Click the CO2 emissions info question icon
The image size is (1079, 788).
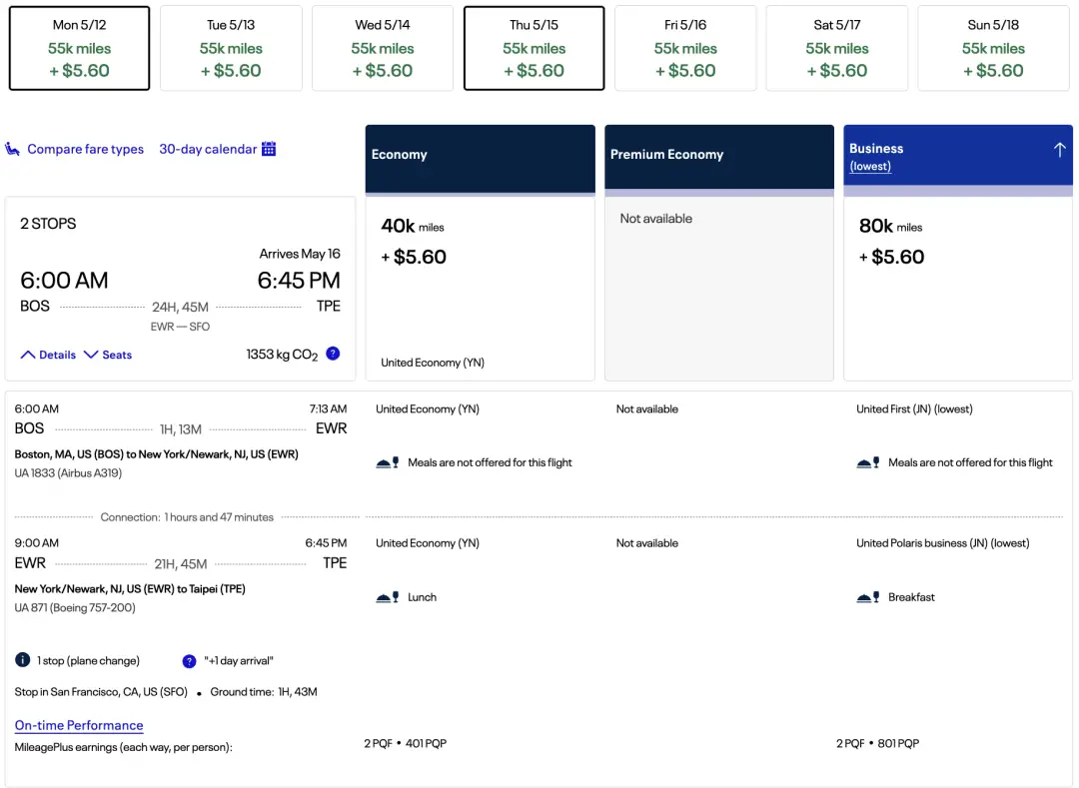333,354
